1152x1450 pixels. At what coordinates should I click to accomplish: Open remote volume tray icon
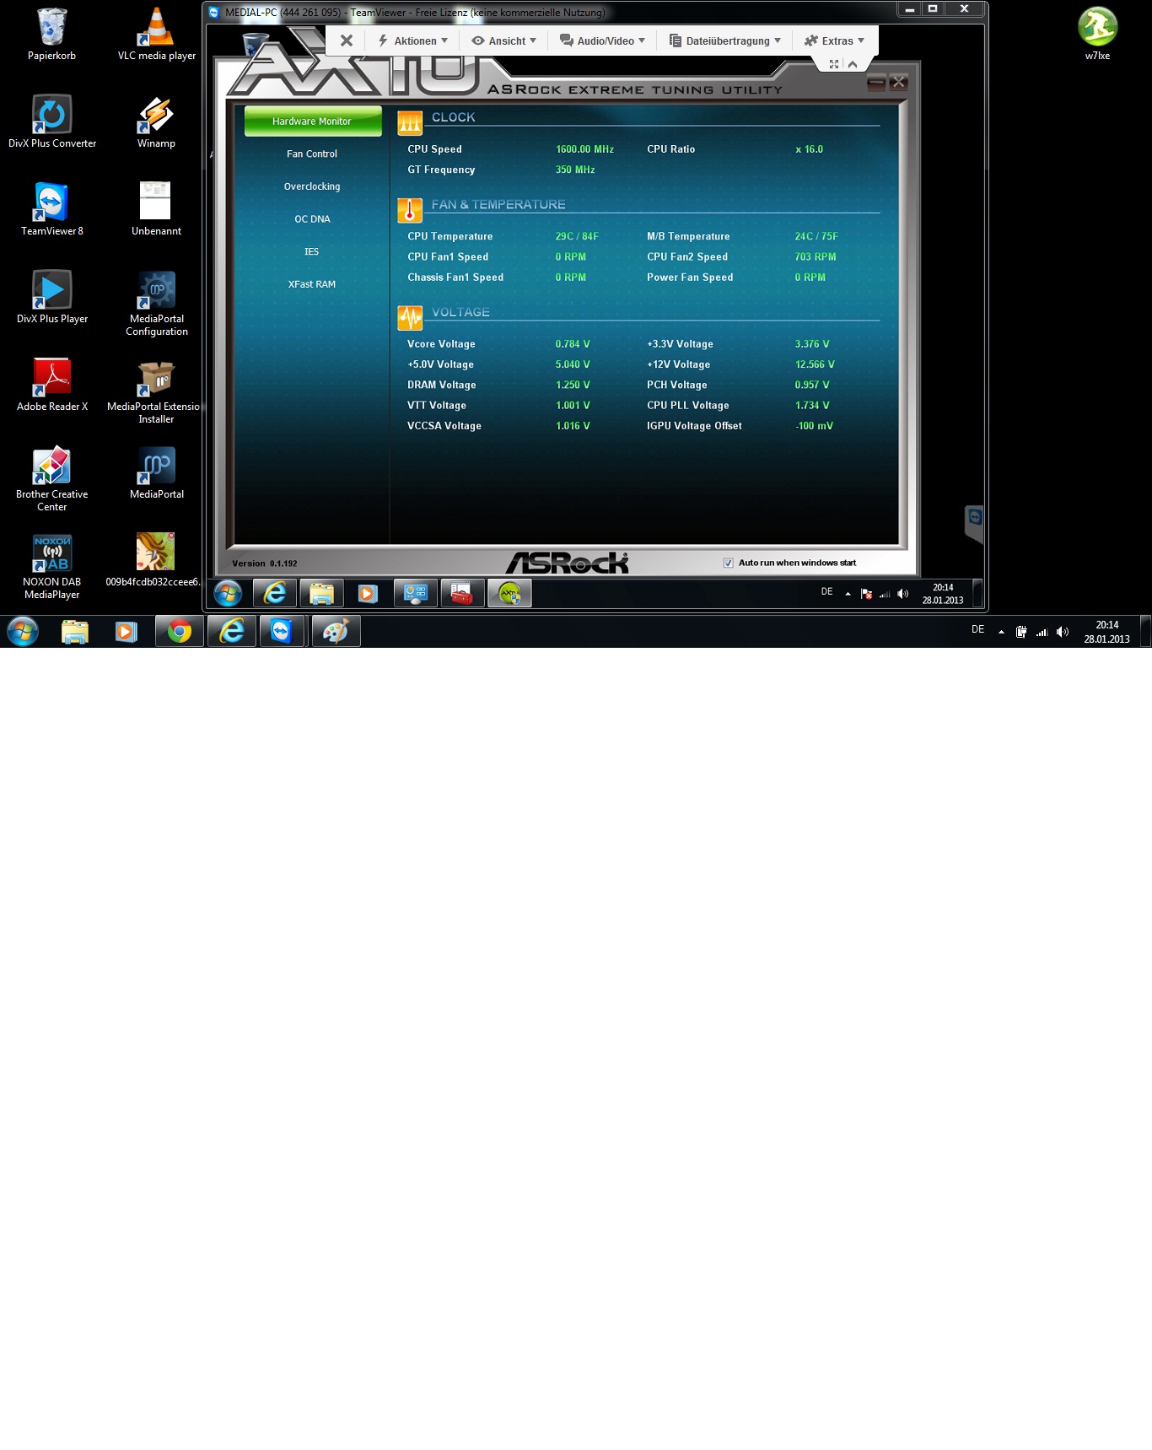tap(902, 594)
